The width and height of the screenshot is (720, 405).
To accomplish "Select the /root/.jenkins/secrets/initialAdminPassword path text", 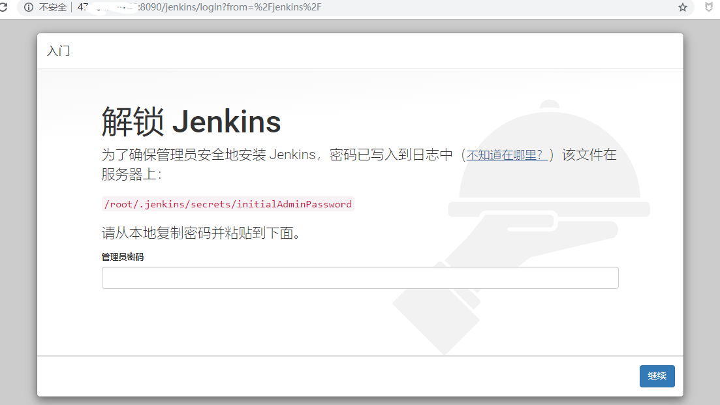I will (228, 204).
